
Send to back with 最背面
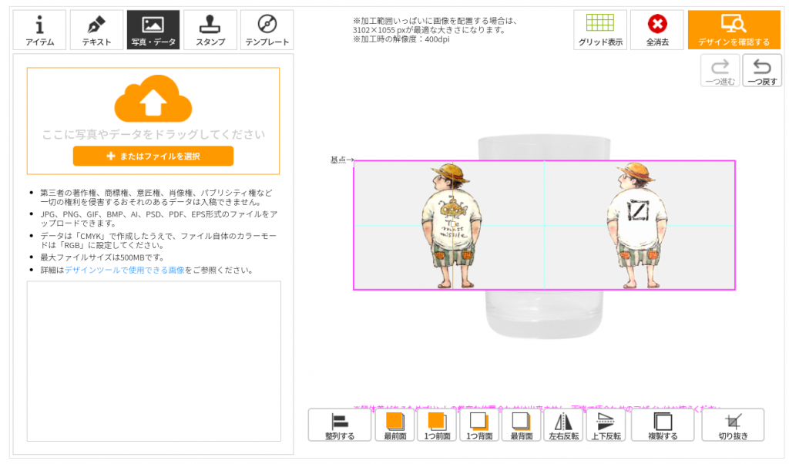click(522, 425)
